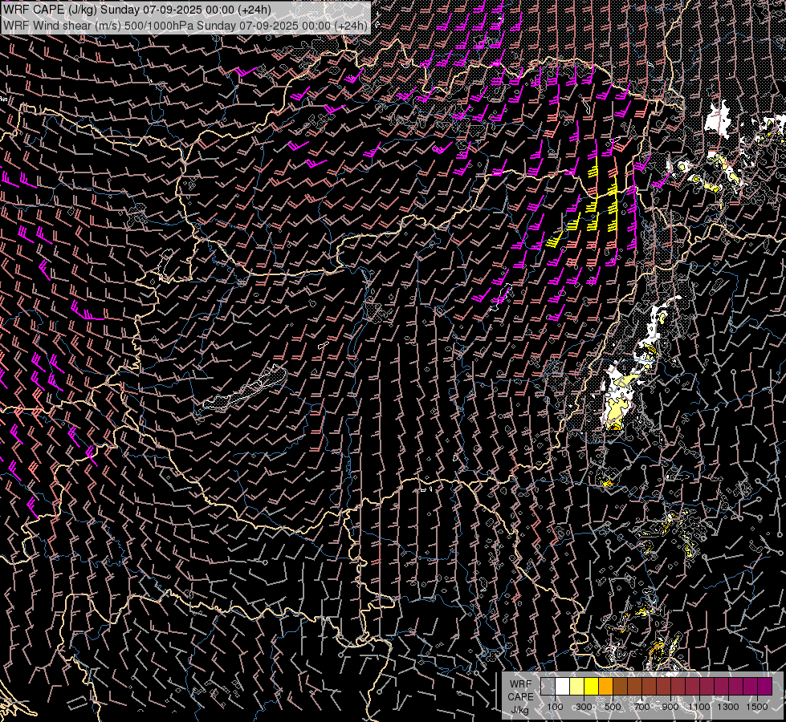Select the white CAPE legend swatch
Viewport: 786px width, 722px height.
click(x=563, y=687)
